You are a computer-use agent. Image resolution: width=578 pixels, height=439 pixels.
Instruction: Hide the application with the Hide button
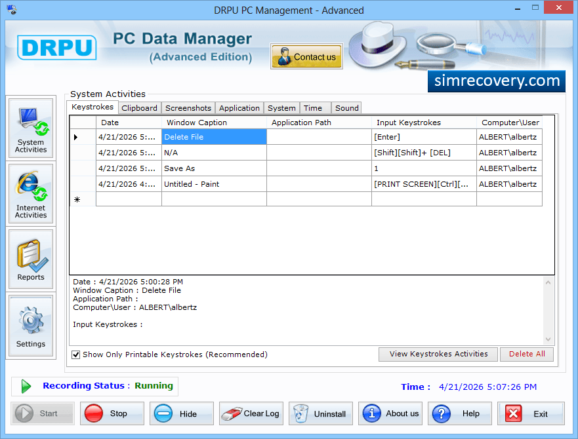click(181, 413)
